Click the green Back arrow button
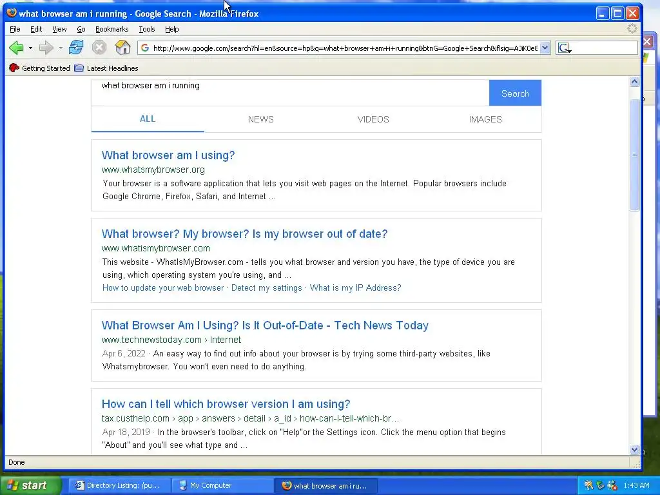This screenshot has height=495, width=660. (x=16, y=48)
